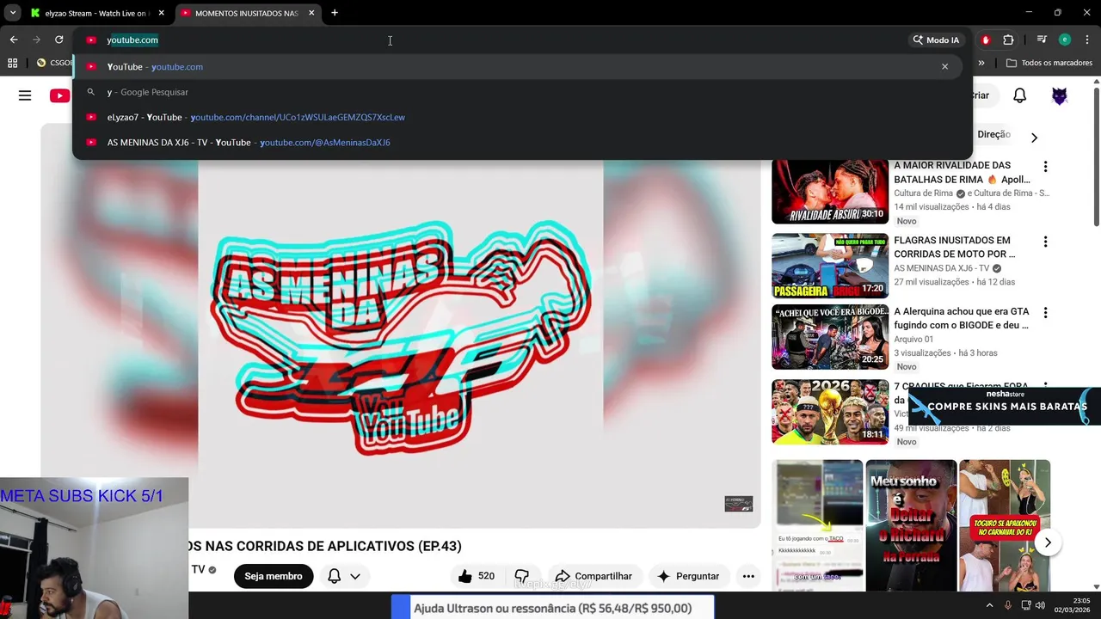This screenshot has height=619, width=1101.
Task: Open CSGO bookmark in bookmarks bar
Action: click(53, 63)
